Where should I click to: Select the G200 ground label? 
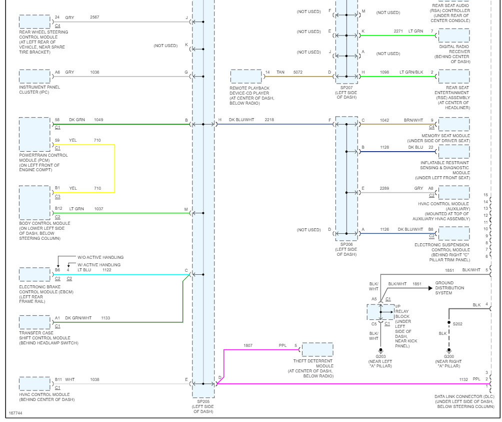pyautogui.click(x=448, y=361)
